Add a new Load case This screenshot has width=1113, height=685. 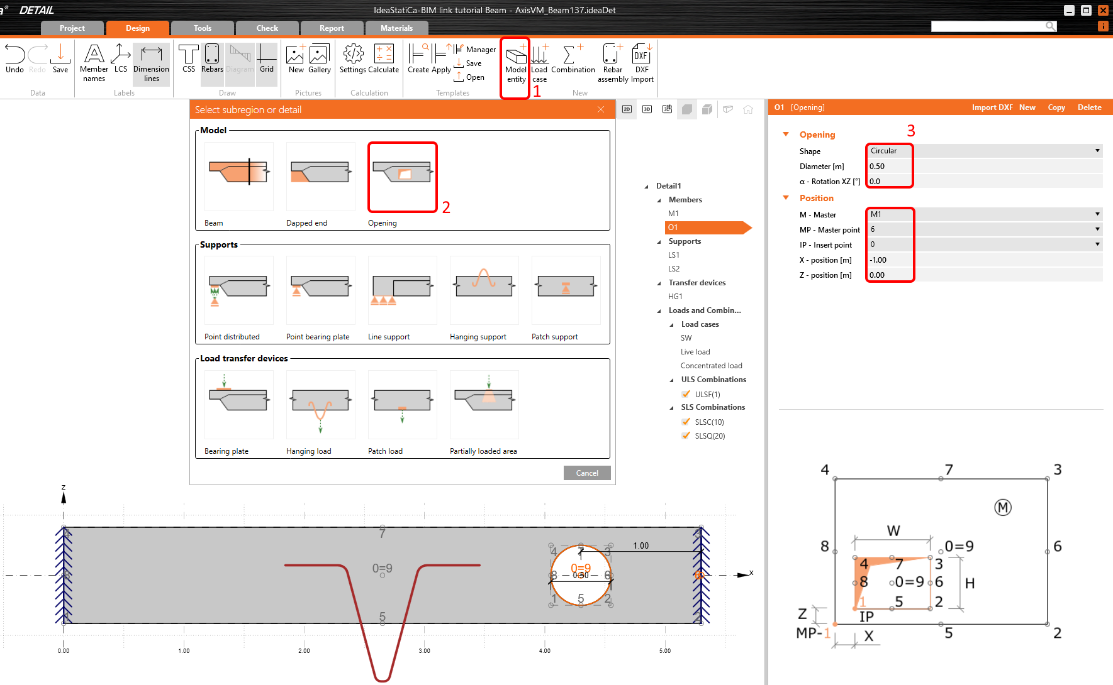click(x=539, y=63)
